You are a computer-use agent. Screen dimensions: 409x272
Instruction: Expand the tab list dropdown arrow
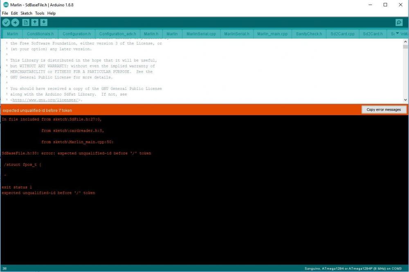[x=398, y=33]
